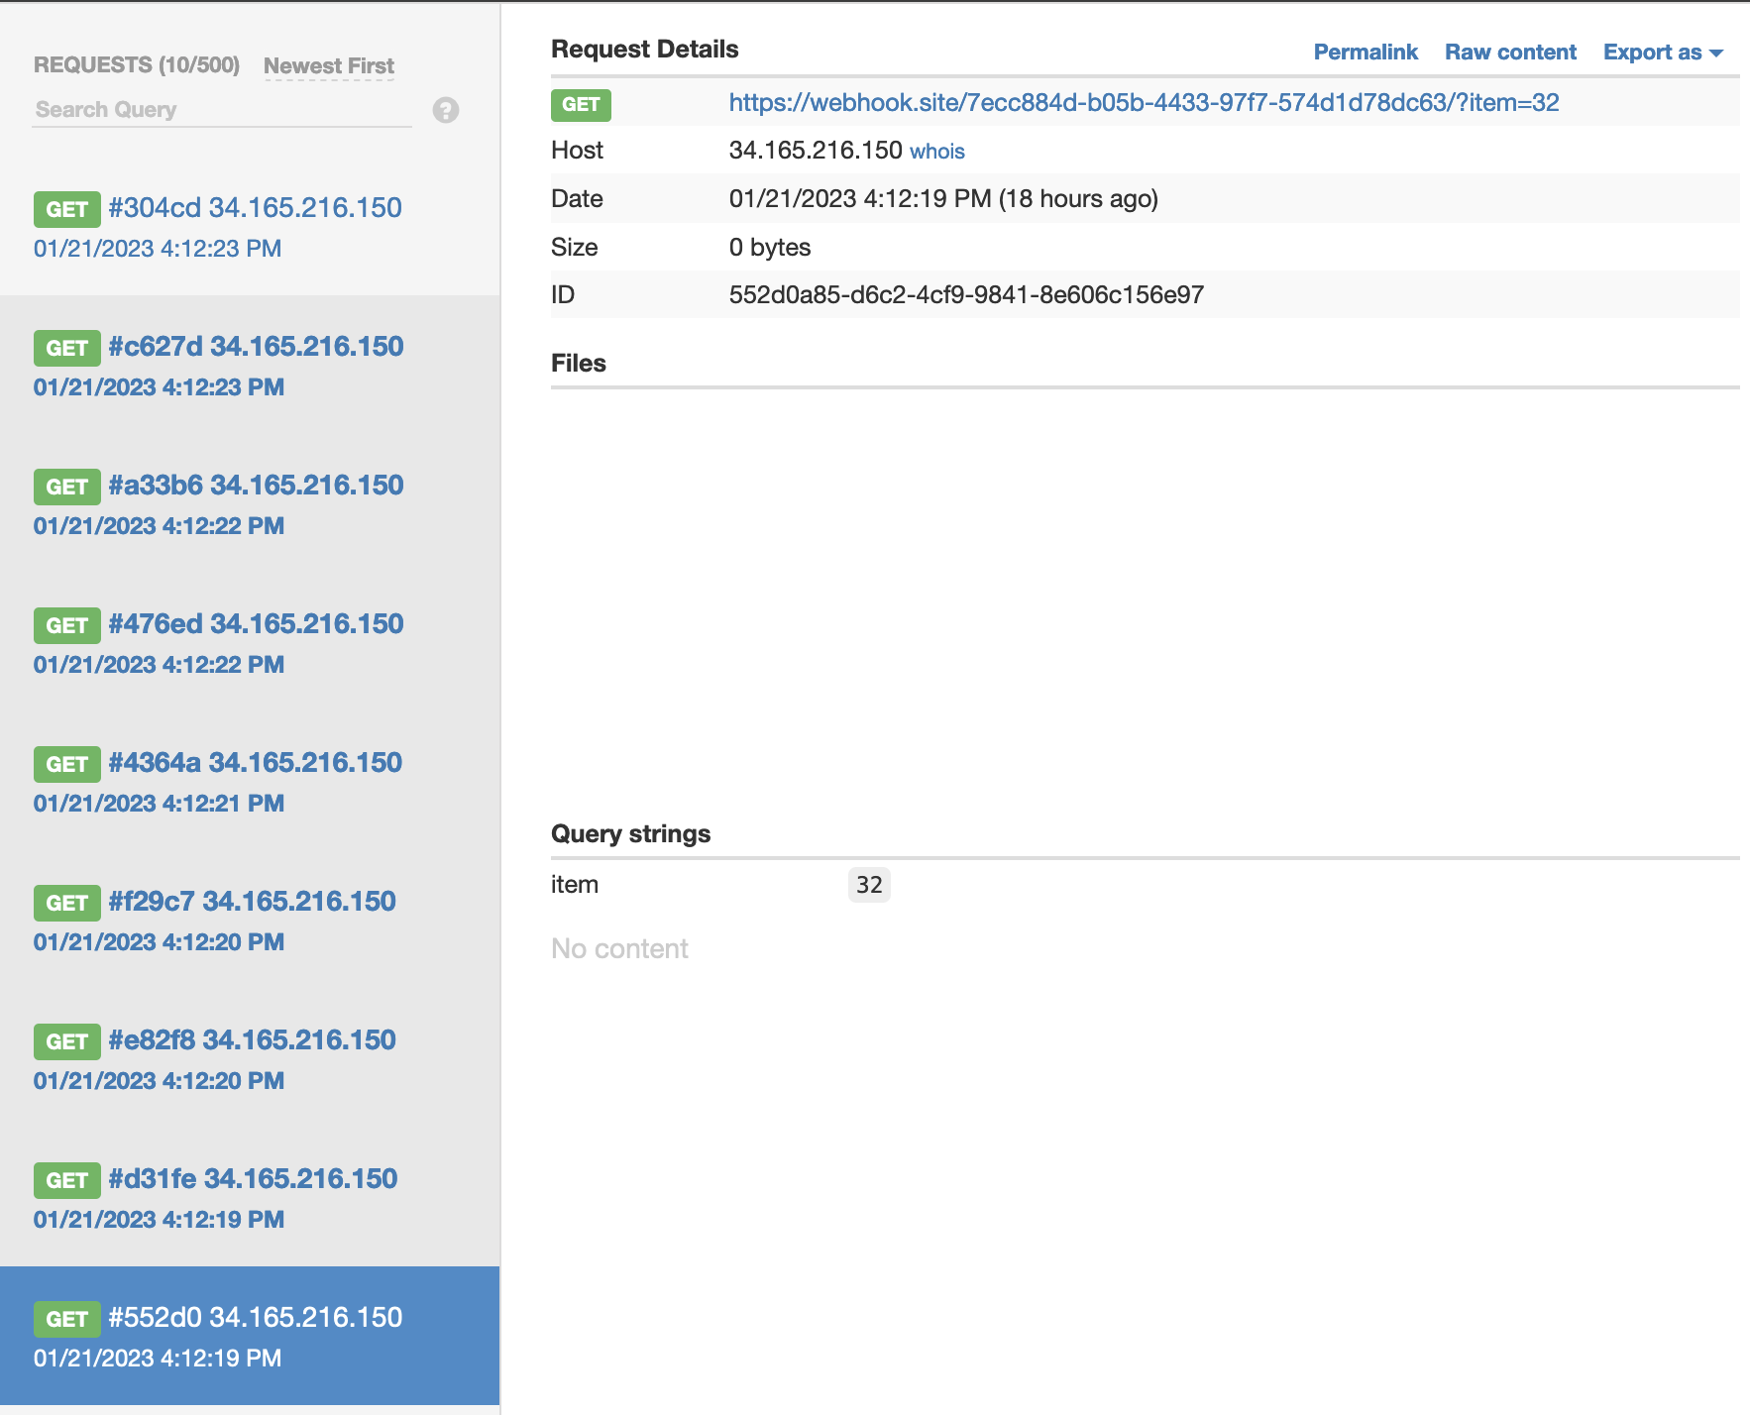1750x1415 pixels.
Task: Open the webhook.site request URL link
Action: (x=1144, y=103)
